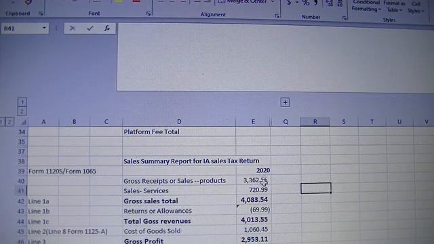Click the Increase Decimal icon
The width and height of the screenshot is (434, 244).
click(x=330, y=3)
